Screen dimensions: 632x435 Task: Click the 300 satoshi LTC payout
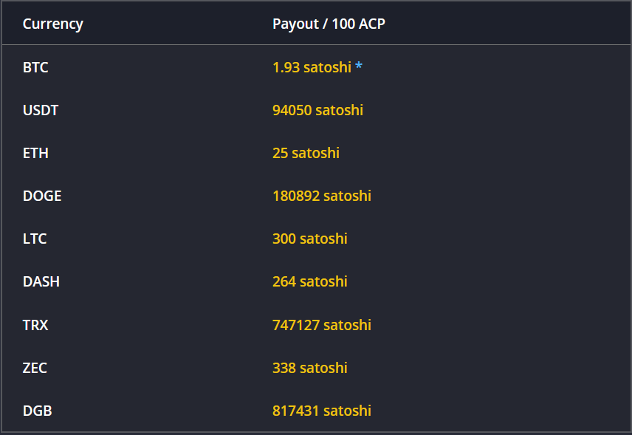310,239
